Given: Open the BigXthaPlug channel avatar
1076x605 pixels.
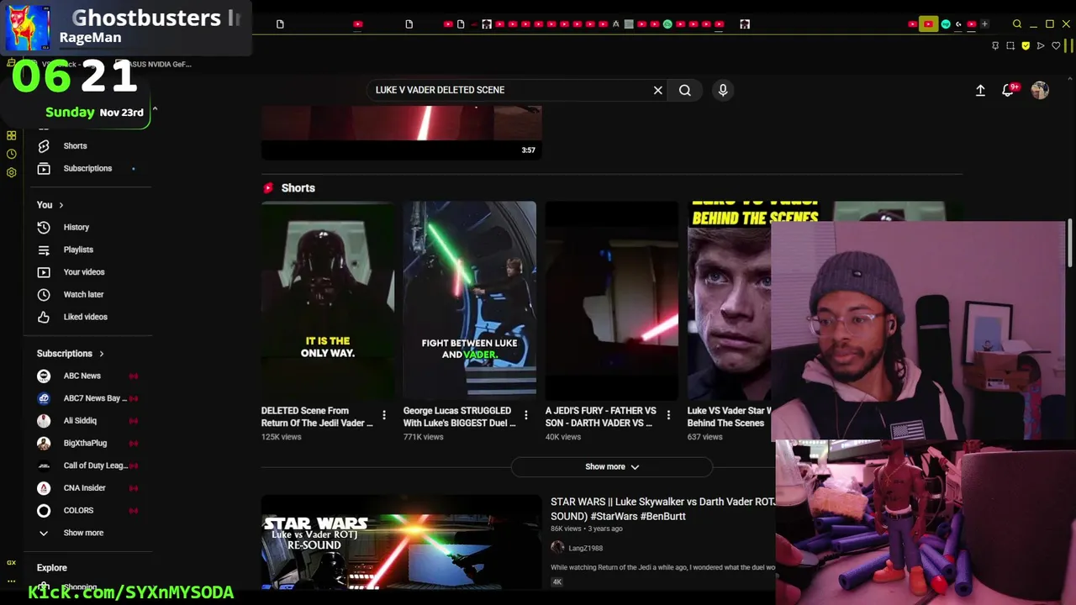Looking at the screenshot, I should [44, 443].
